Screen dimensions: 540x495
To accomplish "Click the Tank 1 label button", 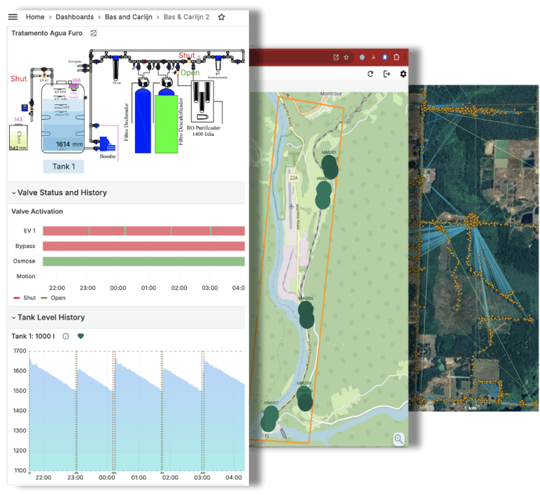I will pyautogui.click(x=63, y=167).
